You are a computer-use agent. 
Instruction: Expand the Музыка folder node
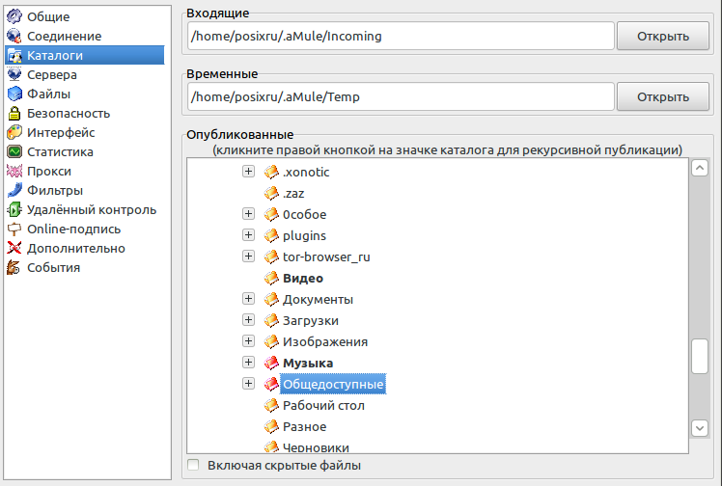click(248, 363)
